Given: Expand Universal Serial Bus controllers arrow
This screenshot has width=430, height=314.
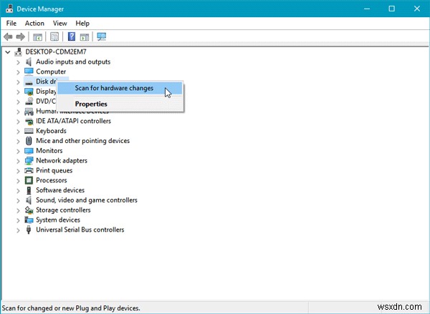Looking at the screenshot, I should pyautogui.click(x=18, y=230).
